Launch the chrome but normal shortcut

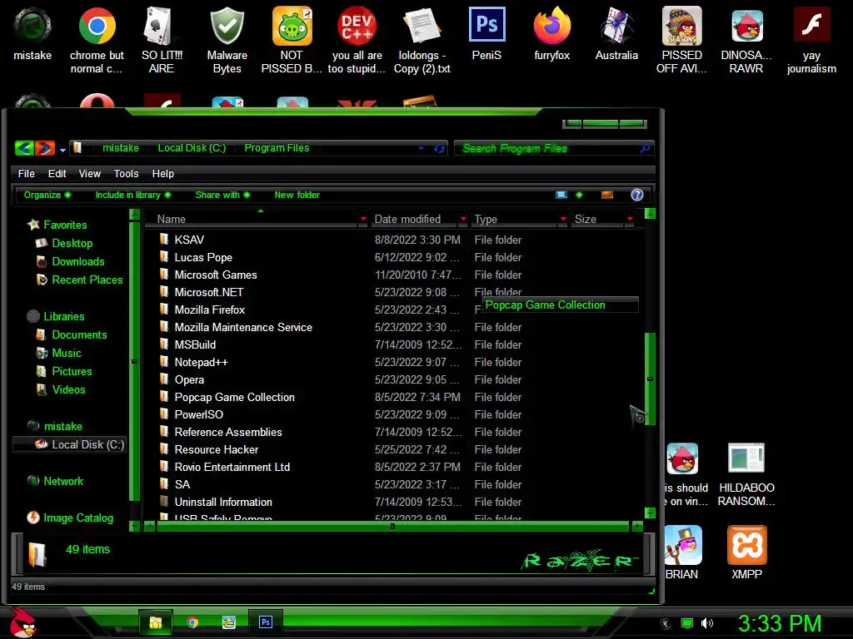point(97,41)
